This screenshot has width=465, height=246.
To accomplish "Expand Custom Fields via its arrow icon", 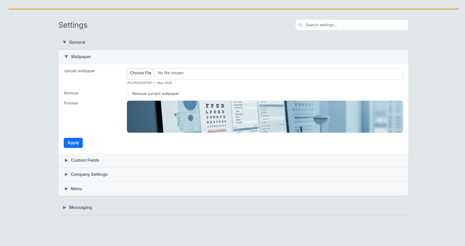I will tap(66, 160).
